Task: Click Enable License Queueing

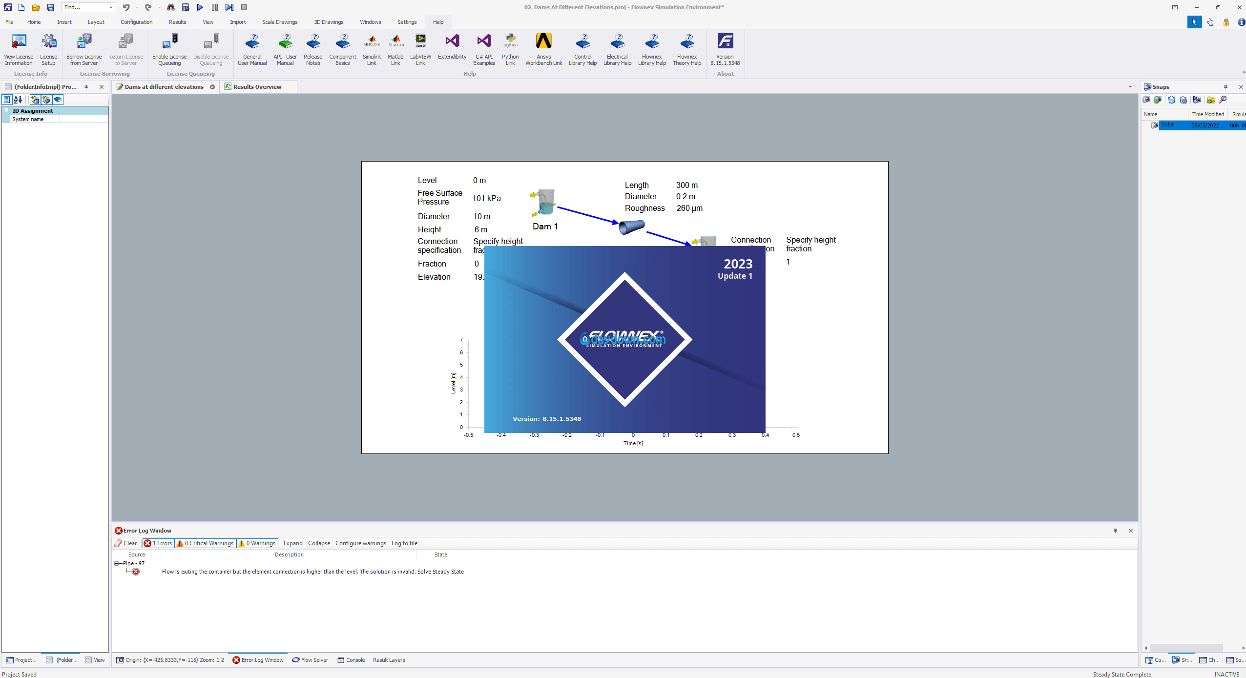Action: tap(169, 49)
